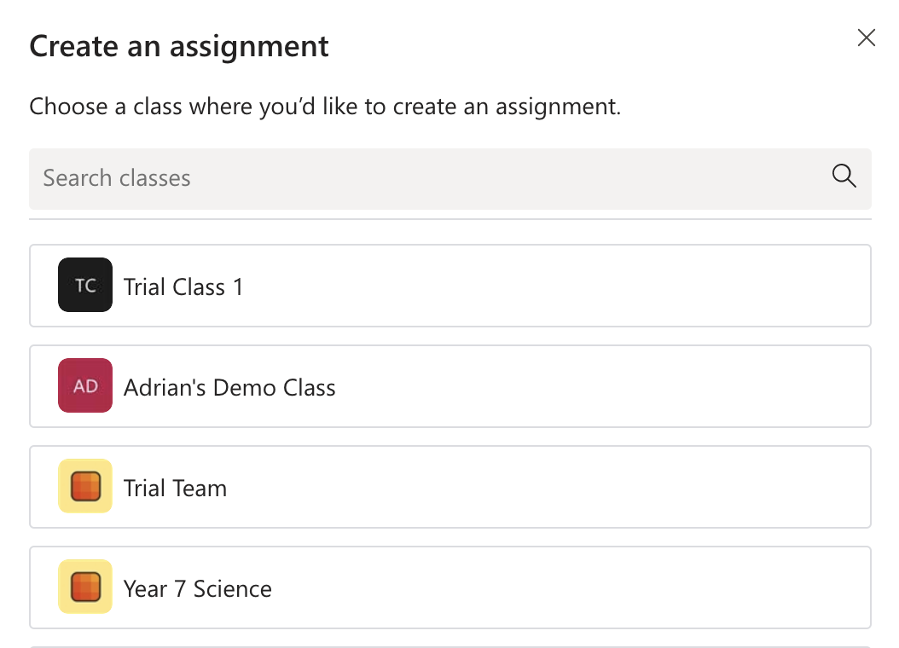Select the Adrian's Demo Class name

click(x=229, y=388)
